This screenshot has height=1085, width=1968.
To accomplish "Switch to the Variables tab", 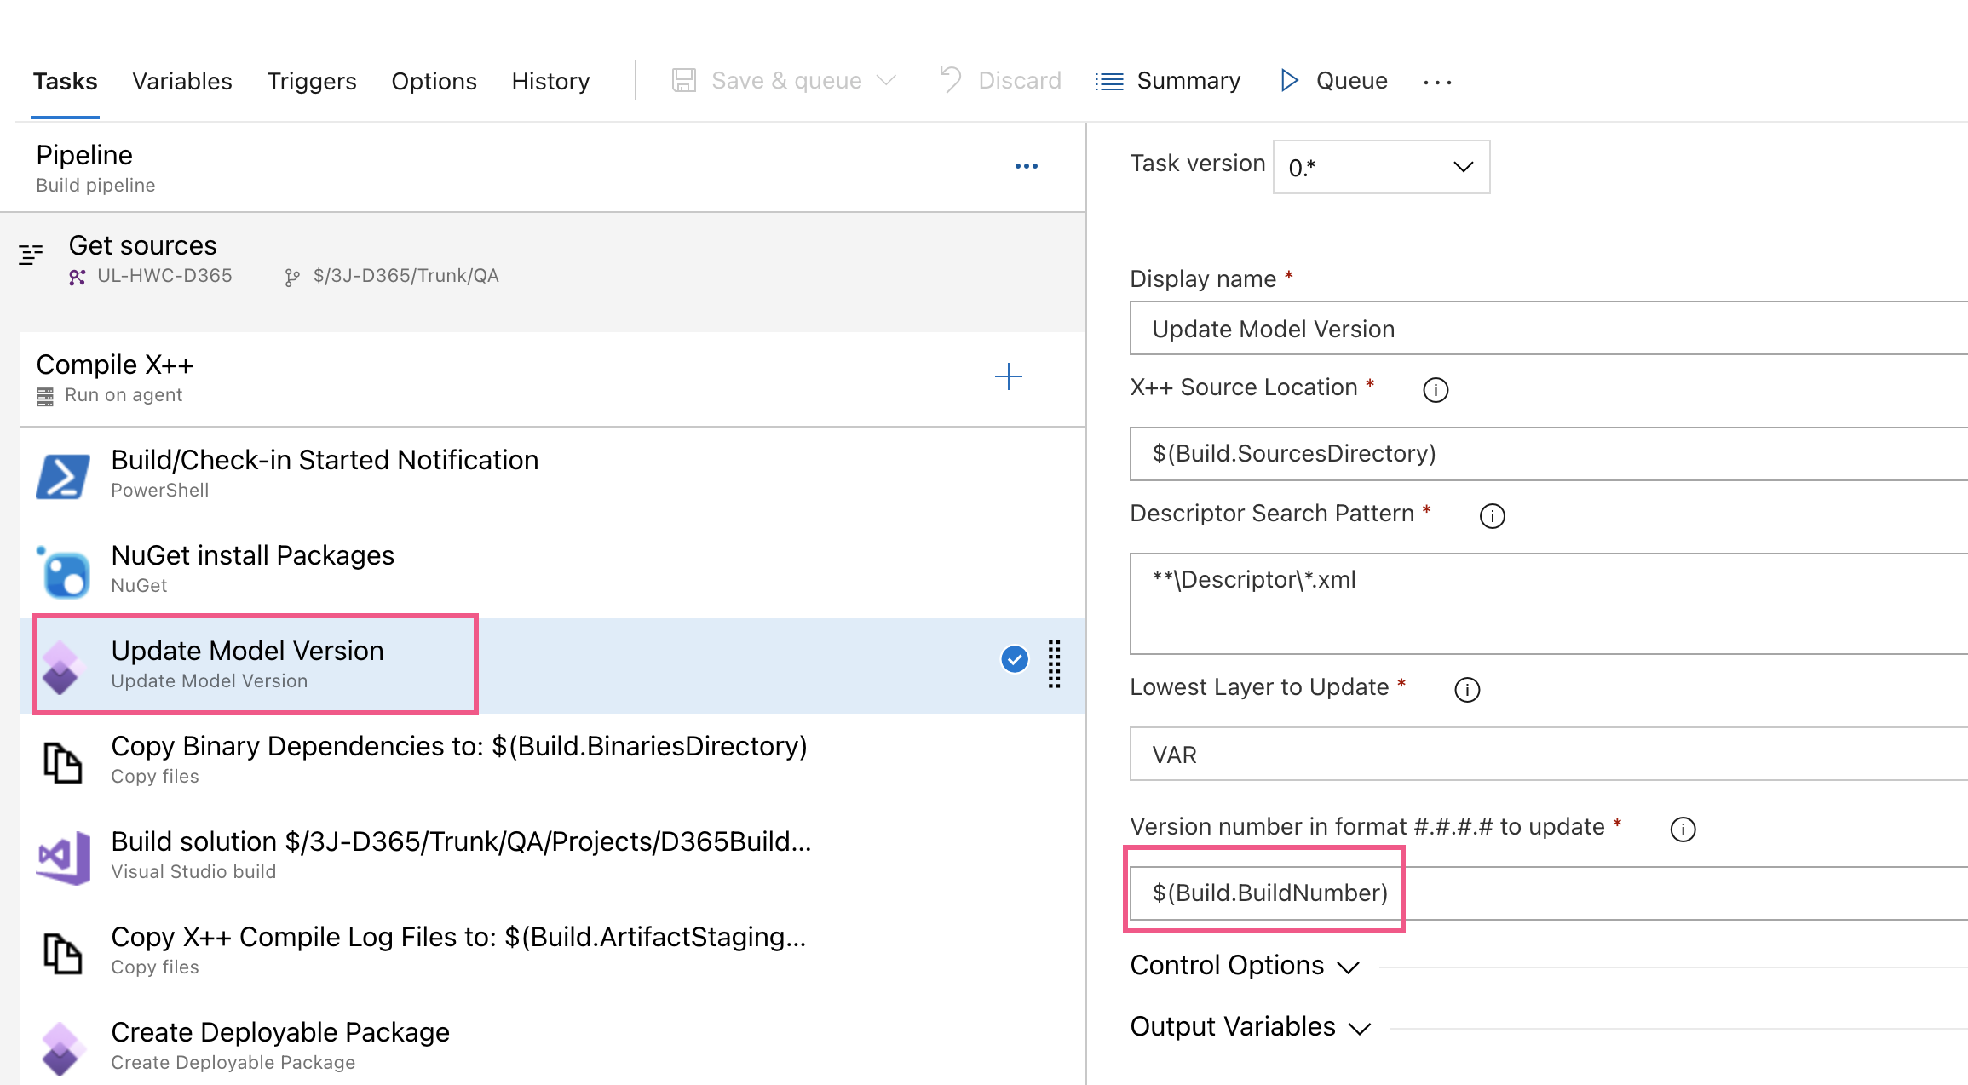I will point(182,81).
